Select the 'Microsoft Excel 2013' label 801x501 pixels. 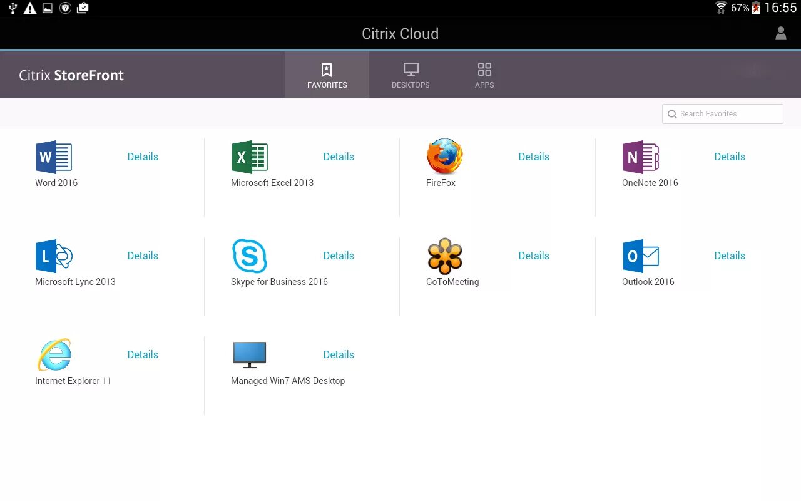pos(272,183)
